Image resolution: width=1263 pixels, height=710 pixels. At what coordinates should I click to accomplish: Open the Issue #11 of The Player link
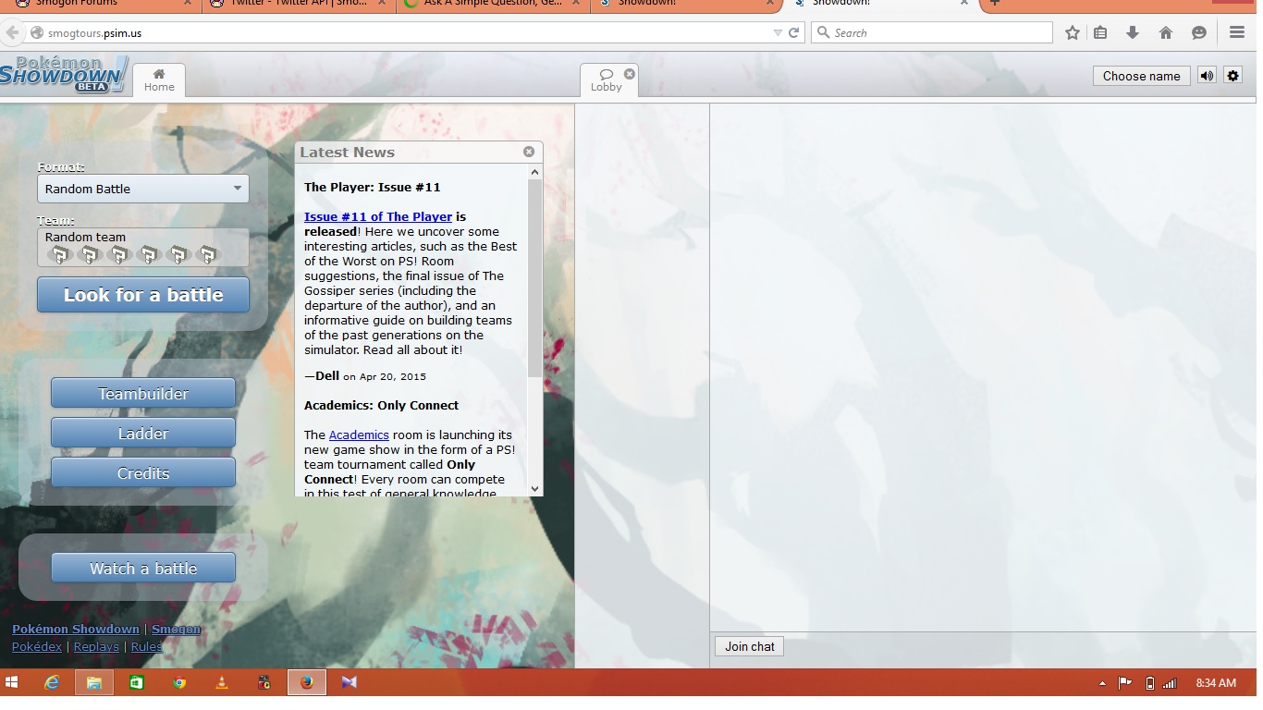378,216
